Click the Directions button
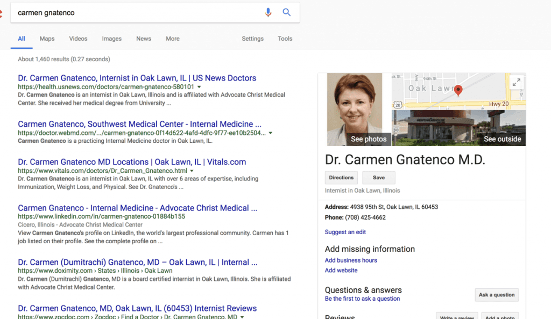The height and width of the screenshot is (319, 551). (341, 178)
